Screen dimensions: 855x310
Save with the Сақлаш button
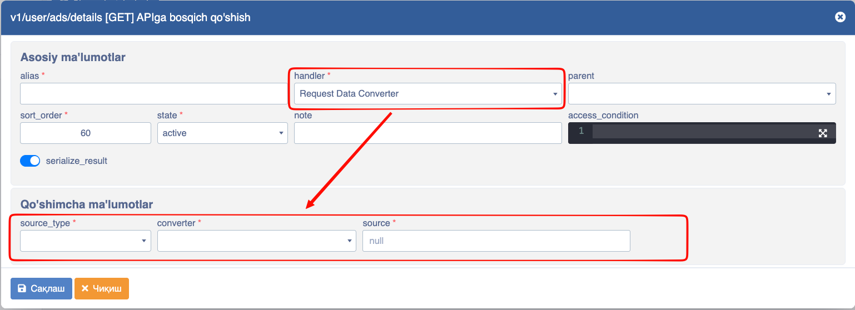tap(41, 288)
